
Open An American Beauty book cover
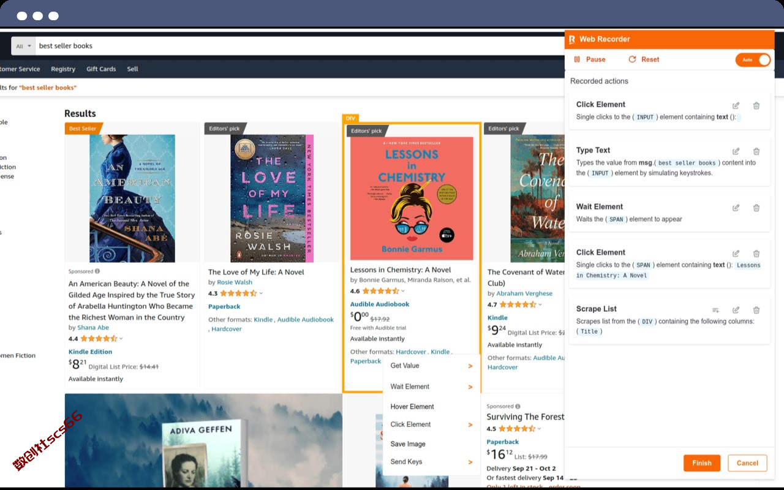point(132,198)
